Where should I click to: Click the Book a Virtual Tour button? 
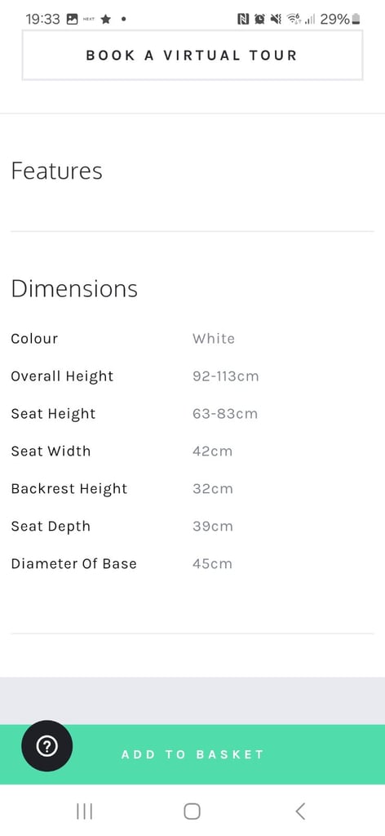(192, 55)
